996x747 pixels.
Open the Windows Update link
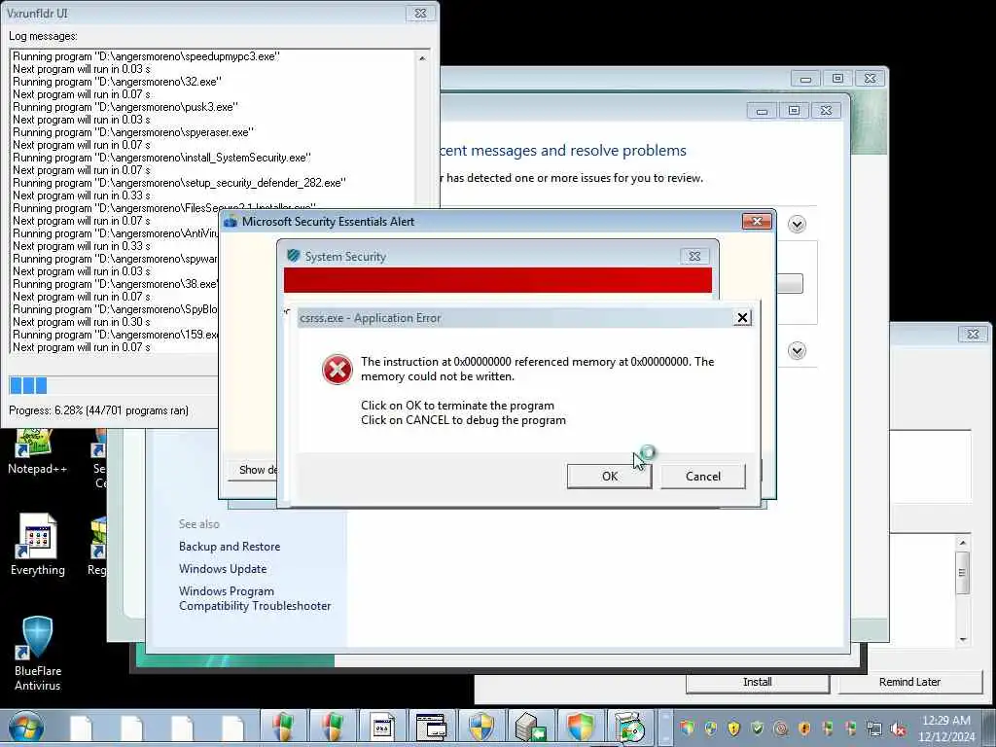point(223,568)
